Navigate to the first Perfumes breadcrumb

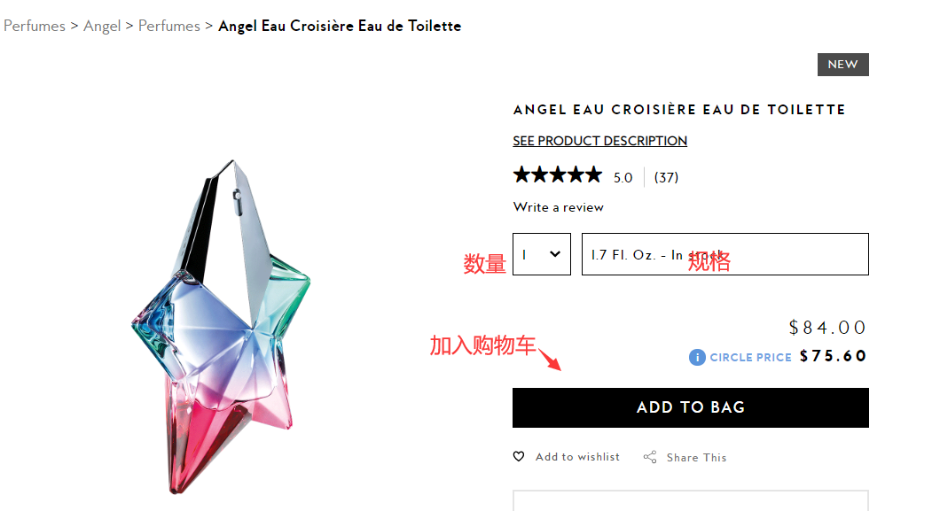click(x=35, y=26)
